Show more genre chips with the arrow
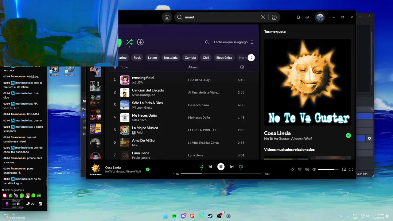Image resolution: width=393 pixels, height=221 pixels. [251, 58]
